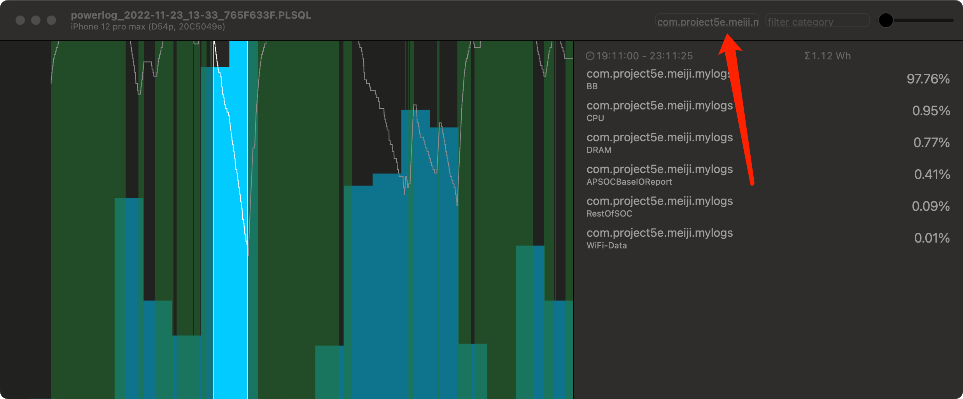The width and height of the screenshot is (963, 399).
Task: Click the app filter field showing com.project5e.meiji
Action: coord(707,21)
